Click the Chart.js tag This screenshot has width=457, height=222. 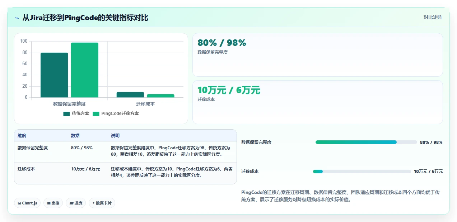27,203
